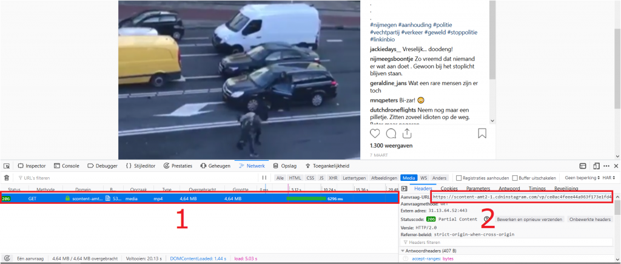Screen dimensions: 621x264
Task: Click the share post icon
Action: (x=408, y=134)
